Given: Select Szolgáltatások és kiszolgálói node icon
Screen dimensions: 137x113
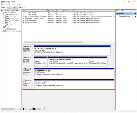Looking at the screenshot, I should (x=4, y=31).
